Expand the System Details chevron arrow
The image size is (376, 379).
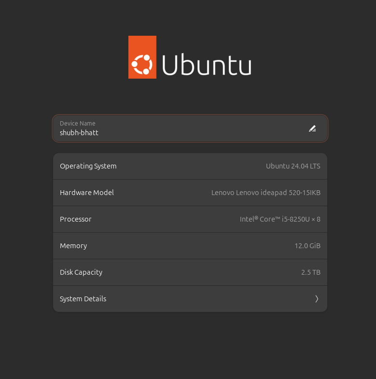coord(317,299)
